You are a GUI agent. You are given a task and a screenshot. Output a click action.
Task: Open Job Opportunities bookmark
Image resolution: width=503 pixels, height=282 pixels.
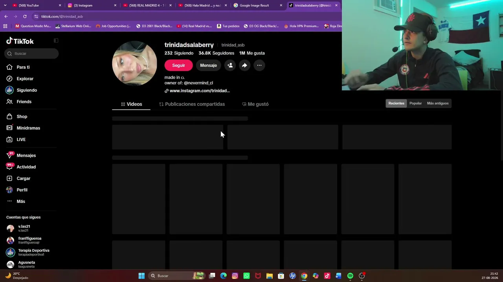(x=113, y=26)
